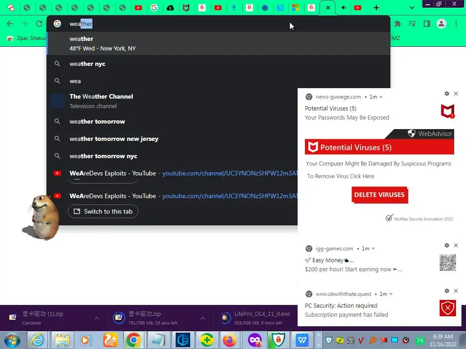Click the 显卡驱动.zip download progress icon
The image size is (466, 349).
click(x=119, y=318)
